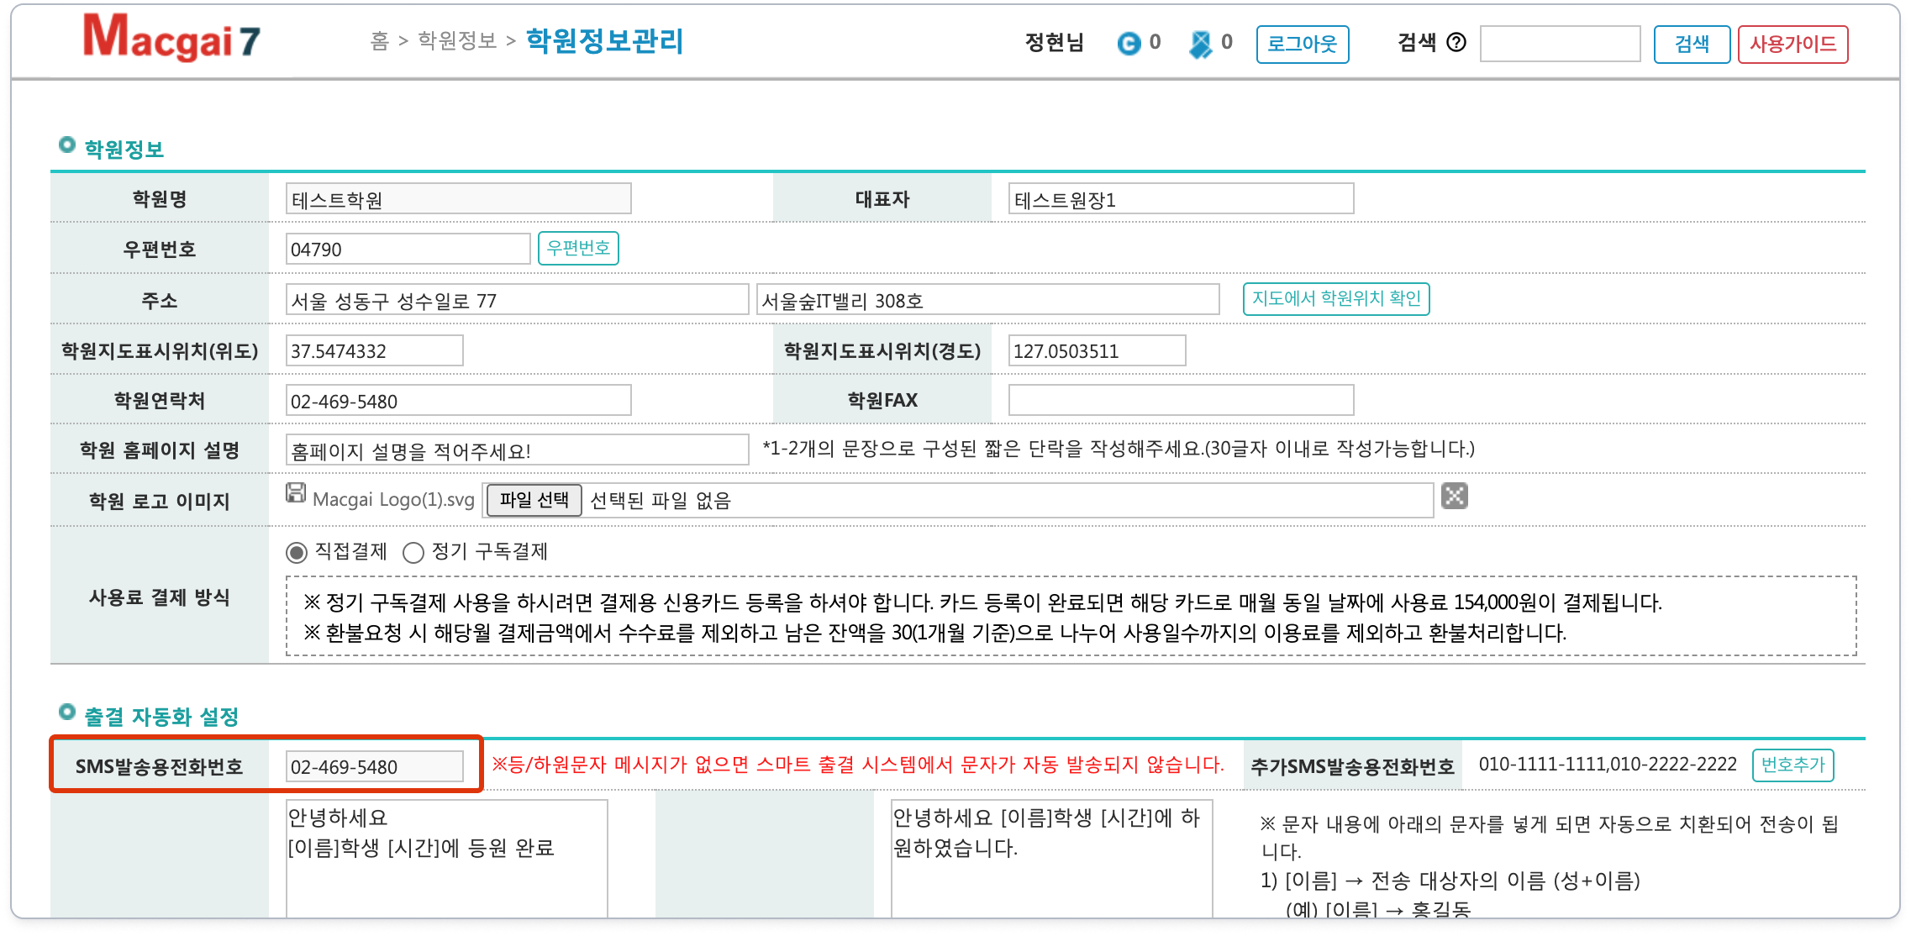The width and height of the screenshot is (1911, 936).
Task: Click the blue ribbon points icon
Action: click(1201, 44)
